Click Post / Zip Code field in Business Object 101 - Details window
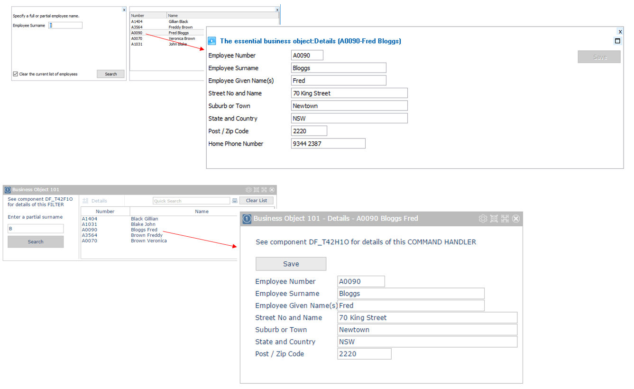Viewport: 634px width, 389px height. (x=365, y=354)
